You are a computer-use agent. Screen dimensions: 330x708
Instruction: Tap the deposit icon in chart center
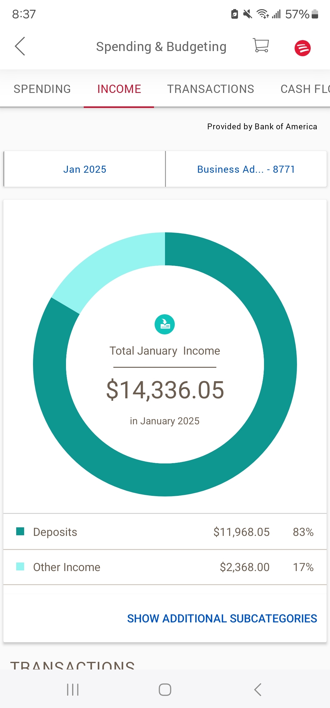coord(165,324)
